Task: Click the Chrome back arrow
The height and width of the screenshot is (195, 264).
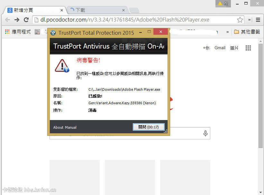Action: click(x=7, y=20)
